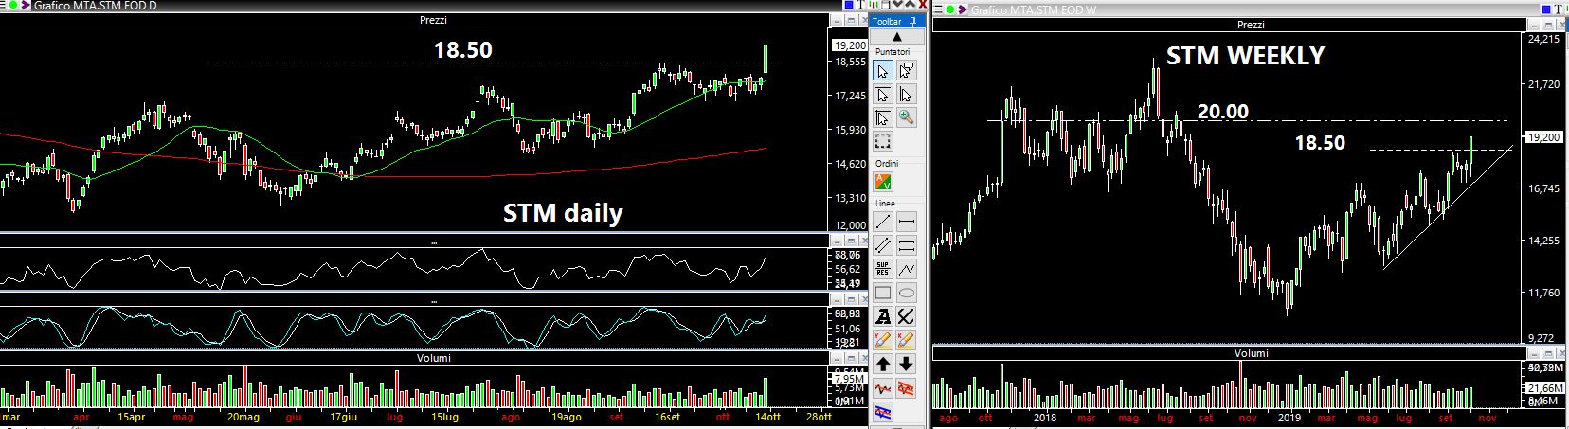Click the '2019' date label on the weekly axis
The height and width of the screenshot is (429, 1569).
click(1290, 417)
